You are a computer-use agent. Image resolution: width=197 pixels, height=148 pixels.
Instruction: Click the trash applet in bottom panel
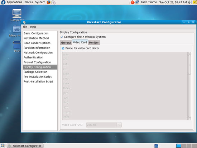click(x=156, y=146)
